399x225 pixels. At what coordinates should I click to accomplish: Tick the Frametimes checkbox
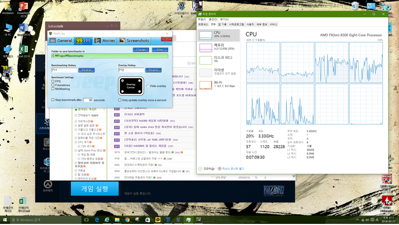[53, 85]
